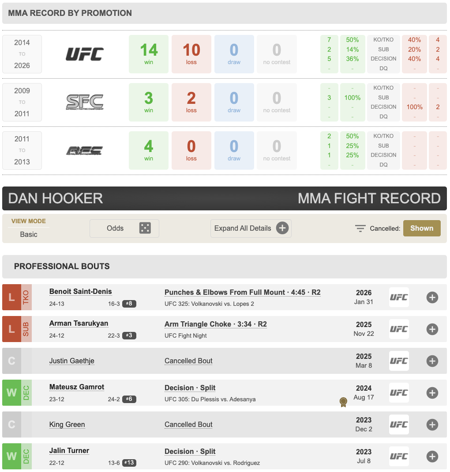Expand the King Green cancelled bout row

pyautogui.click(x=432, y=425)
